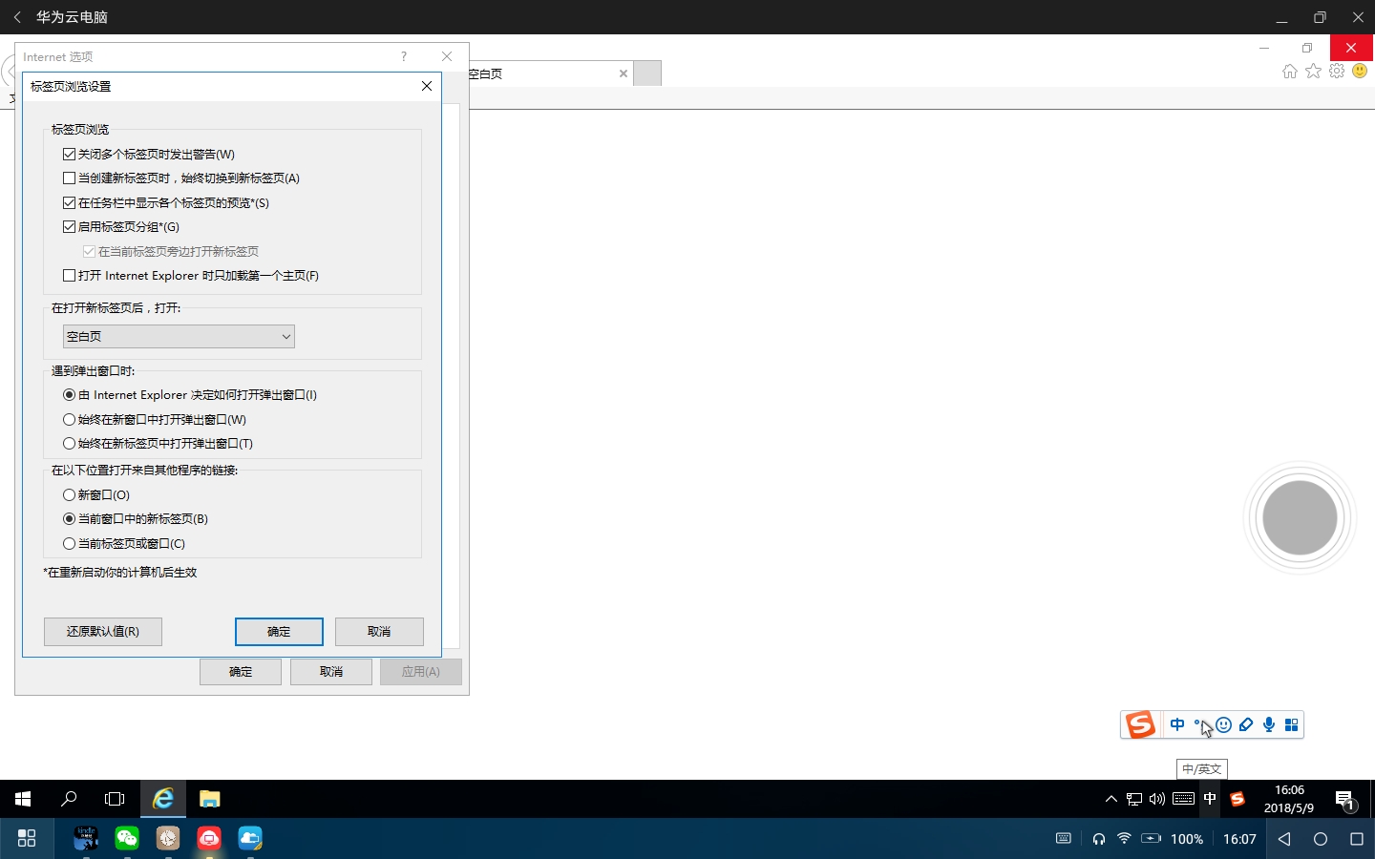The image size is (1375, 859).
Task: Open the red cloud desktop app in dock
Action: (209, 838)
